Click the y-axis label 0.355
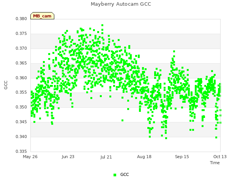 click(21, 93)
